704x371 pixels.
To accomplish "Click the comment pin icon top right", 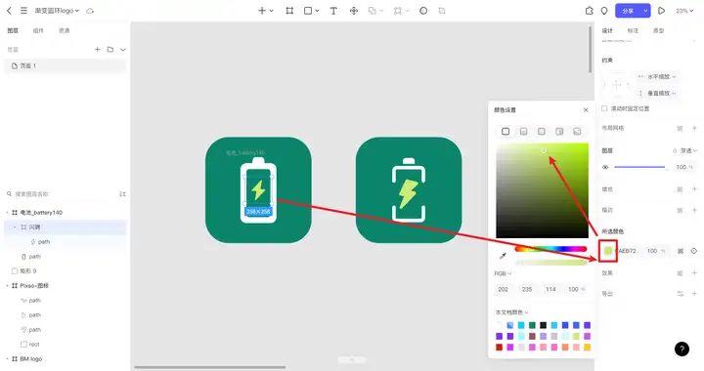I will pyautogui.click(x=604, y=11).
